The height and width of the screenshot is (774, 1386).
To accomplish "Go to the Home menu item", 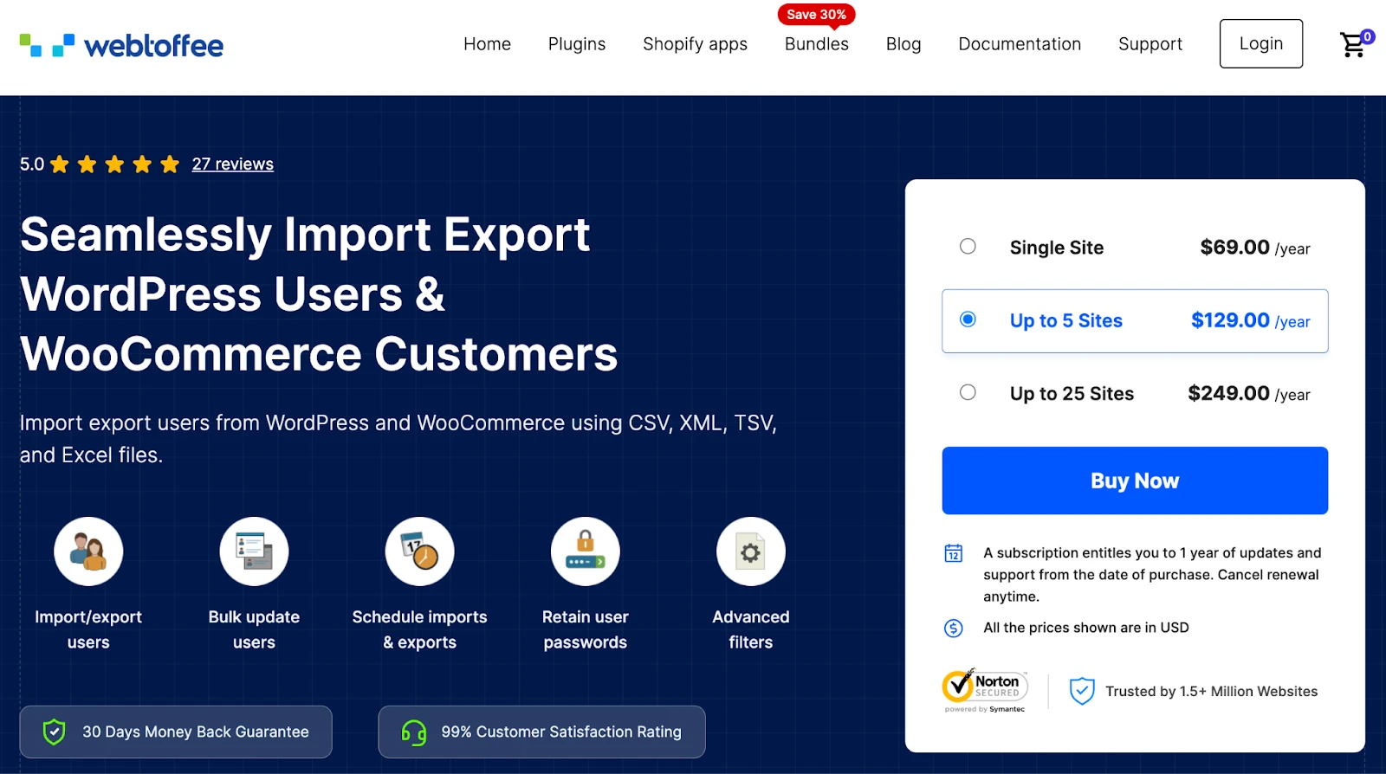I will click(487, 44).
